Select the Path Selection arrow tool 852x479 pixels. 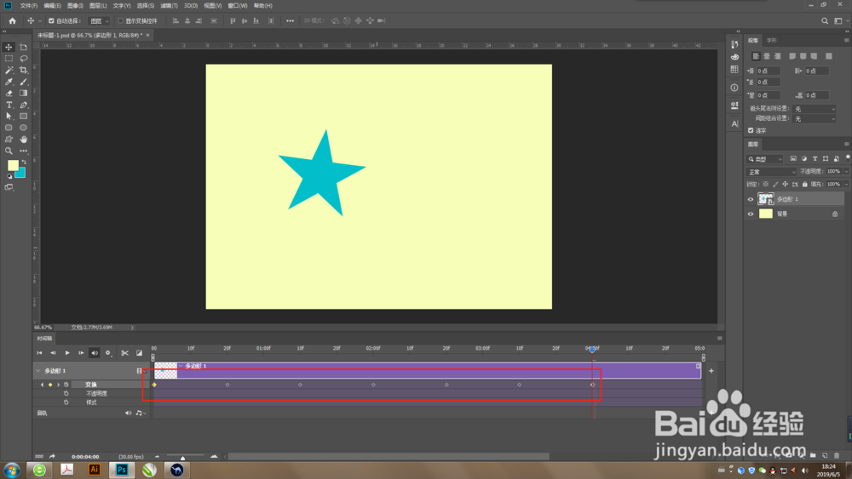pyautogui.click(x=9, y=116)
